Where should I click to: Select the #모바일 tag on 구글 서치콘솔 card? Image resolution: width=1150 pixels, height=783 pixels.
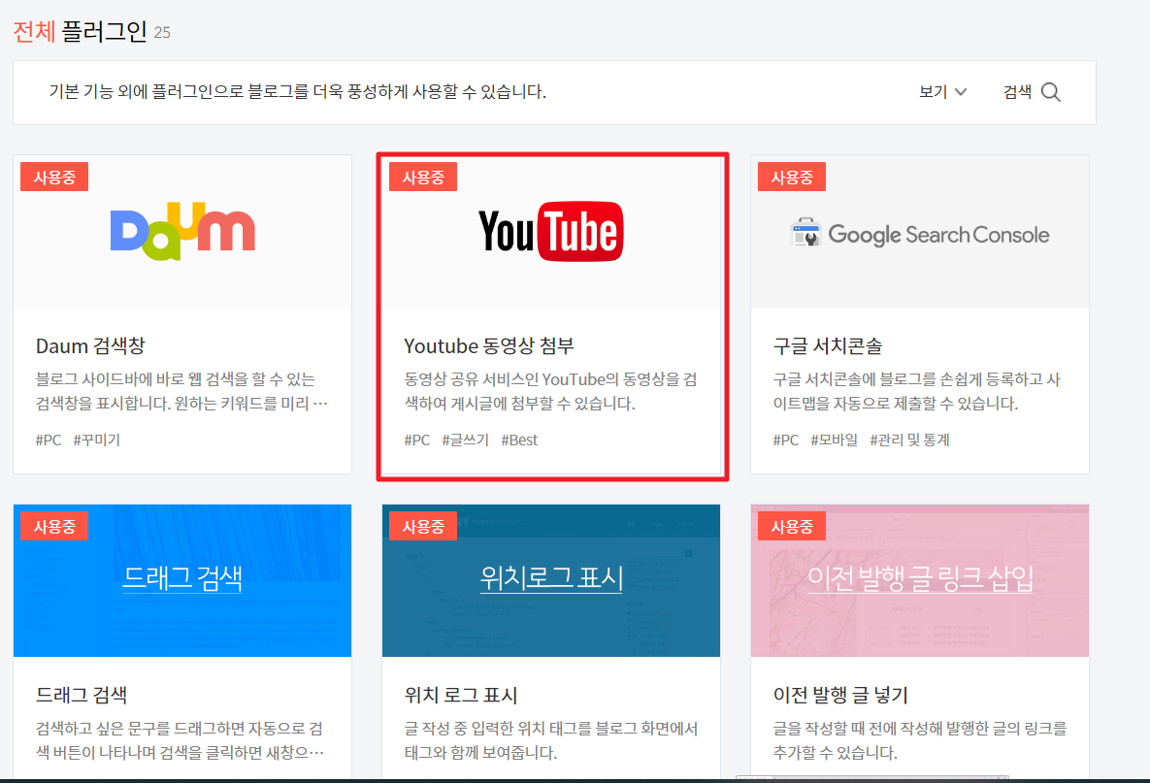[834, 440]
